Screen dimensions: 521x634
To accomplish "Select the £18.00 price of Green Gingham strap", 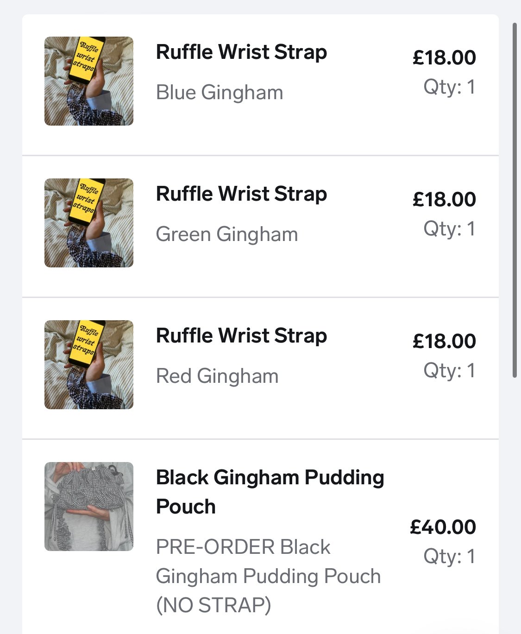I will click(444, 199).
